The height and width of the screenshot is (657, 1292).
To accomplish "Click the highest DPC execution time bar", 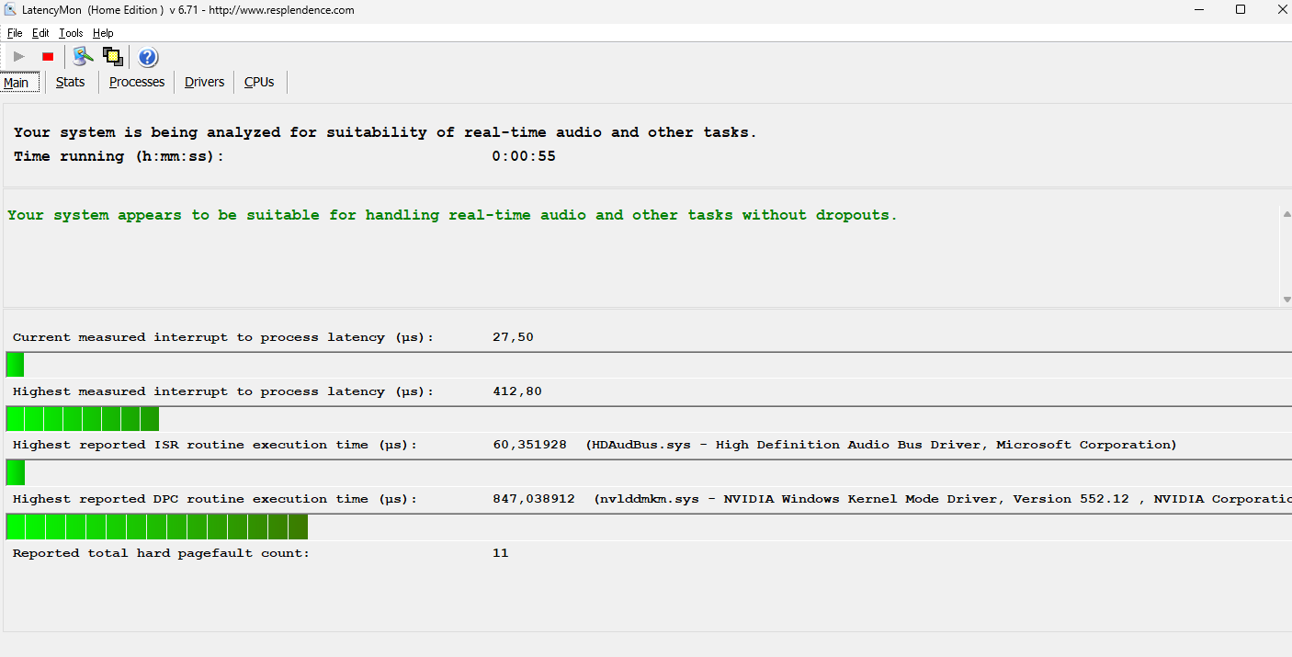I will [x=157, y=527].
